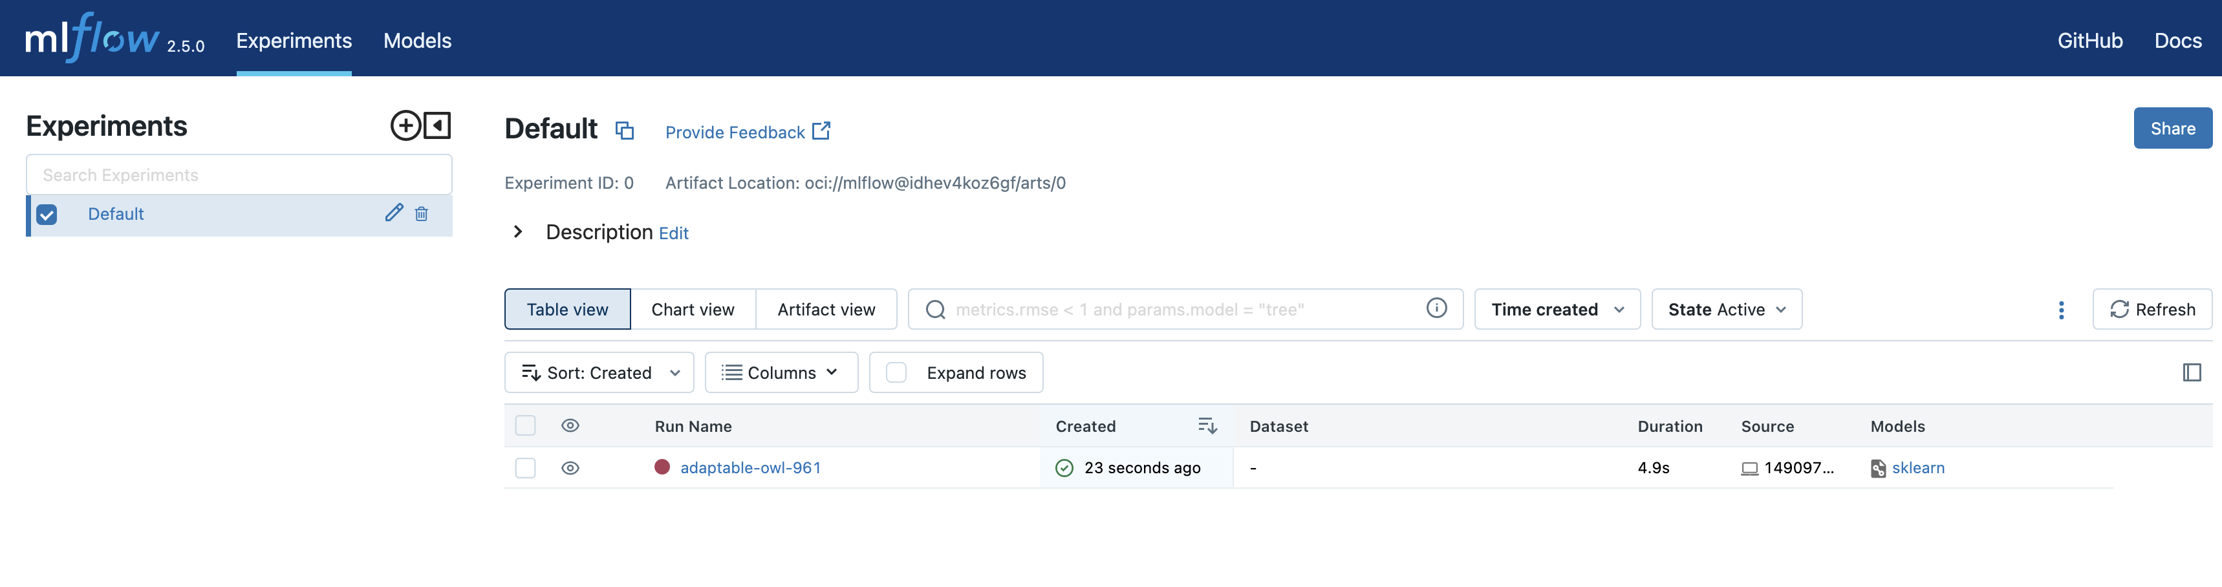This screenshot has height=587, width=2222.
Task: Switch to Chart view tab
Action: 693,308
